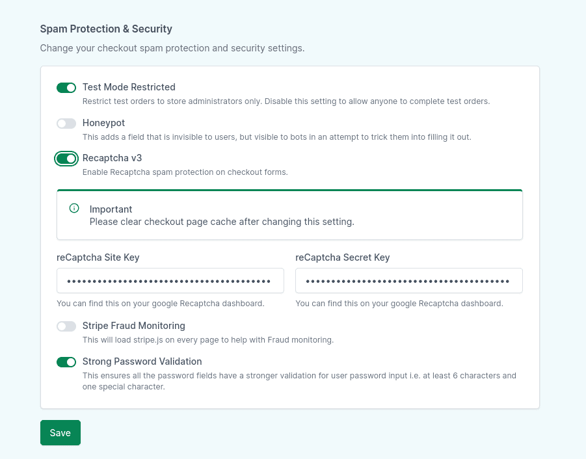Disable the Test Mode Restricted switch
The height and width of the screenshot is (459, 586).
tap(66, 88)
